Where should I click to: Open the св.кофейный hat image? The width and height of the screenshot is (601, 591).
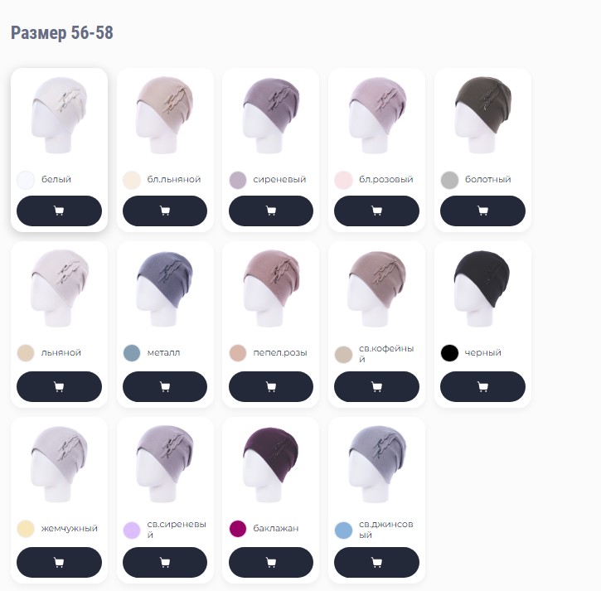(377, 288)
